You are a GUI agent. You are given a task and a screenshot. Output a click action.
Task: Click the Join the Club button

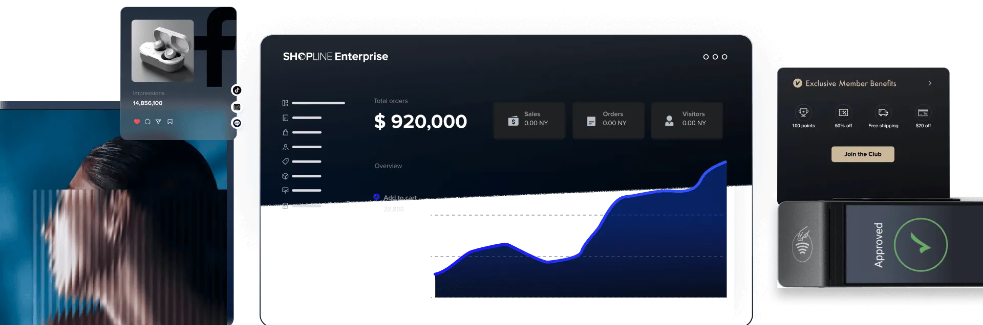863,154
